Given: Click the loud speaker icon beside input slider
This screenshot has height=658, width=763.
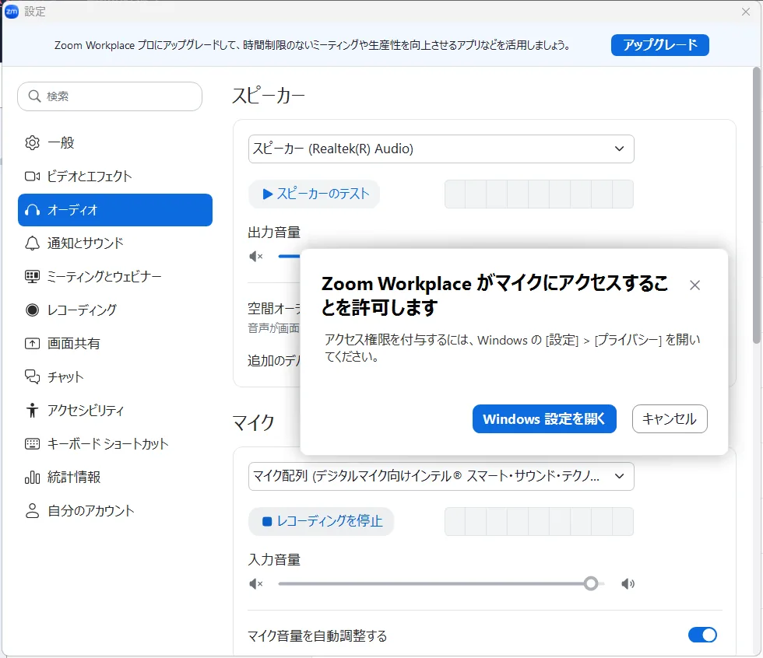Looking at the screenshot, I should (628, 583).
